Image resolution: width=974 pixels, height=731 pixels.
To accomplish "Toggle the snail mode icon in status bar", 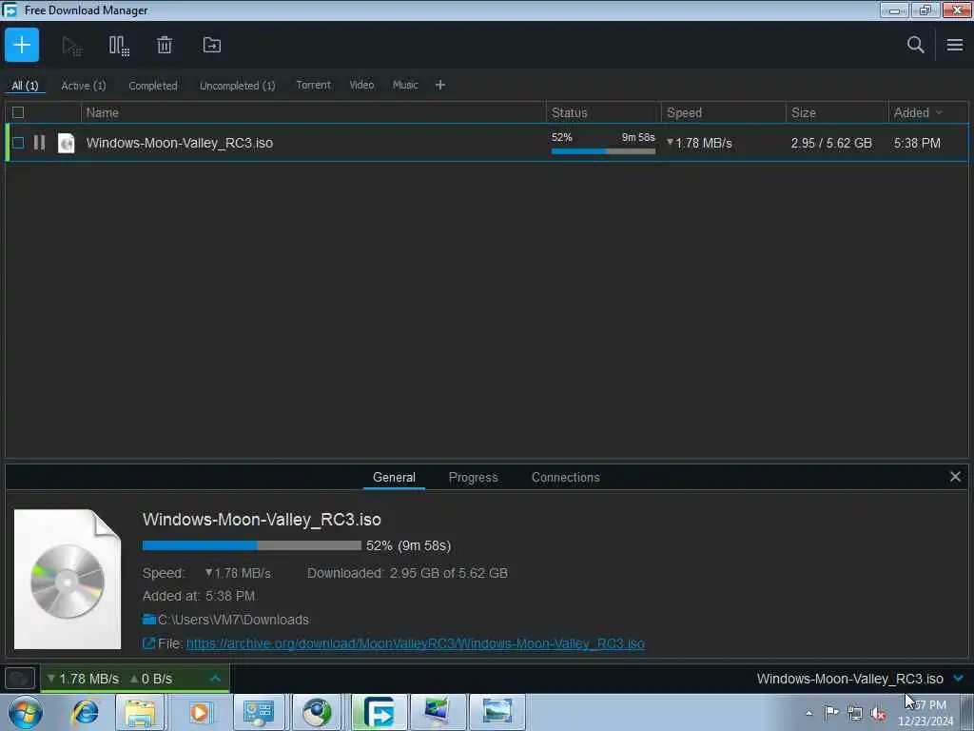I will click(19, 678).
